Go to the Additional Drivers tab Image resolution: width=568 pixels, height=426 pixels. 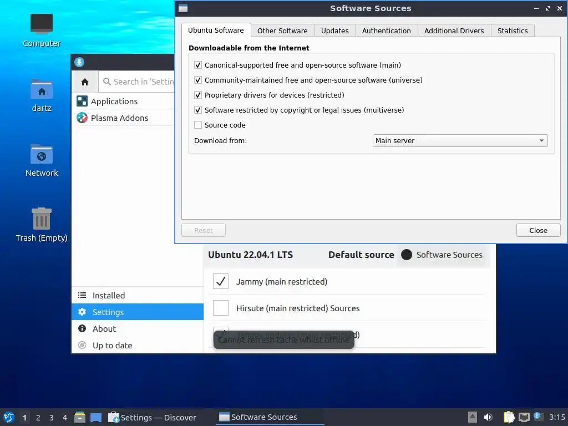[454, 31]
